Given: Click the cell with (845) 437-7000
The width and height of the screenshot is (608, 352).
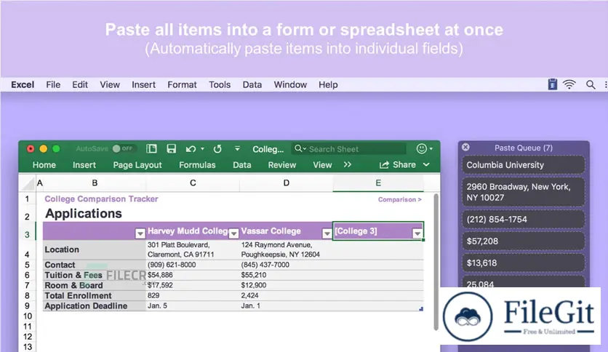Looking at the screenshot, I should pyautogui.click(x=286, y=265).
